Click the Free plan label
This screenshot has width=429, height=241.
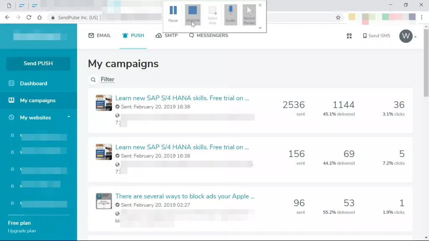tap(19, 223)
